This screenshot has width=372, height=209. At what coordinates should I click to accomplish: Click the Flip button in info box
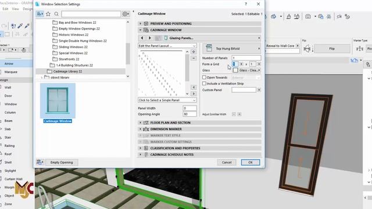(332, 49)
